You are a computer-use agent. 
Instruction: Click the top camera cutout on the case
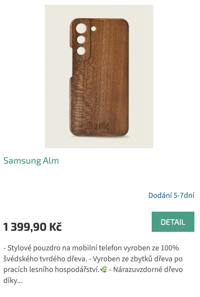pyautogui.click(x=81, y=29)
